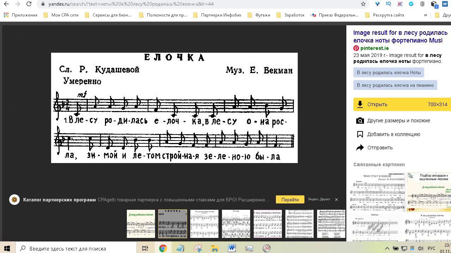Open the Snipping Tool taskbar icon
The image size is (451, 253).
(197, 248)
